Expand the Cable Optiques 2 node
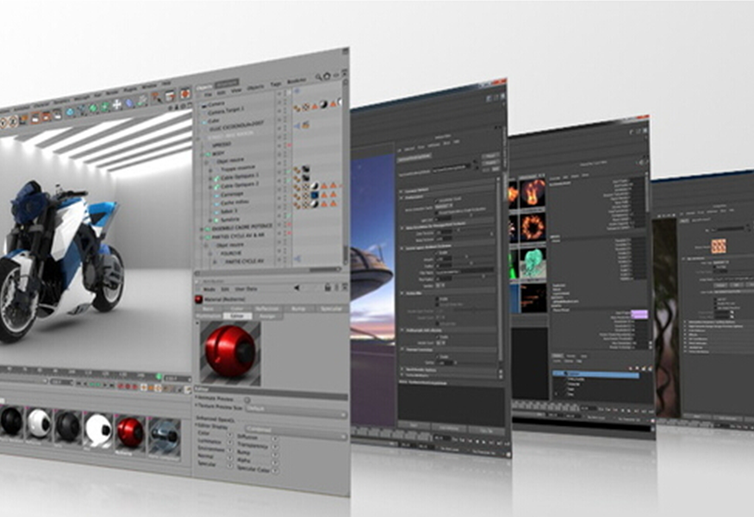Viewport: 754px width, 517px height. pyautogui.click(x=210, y=187)
